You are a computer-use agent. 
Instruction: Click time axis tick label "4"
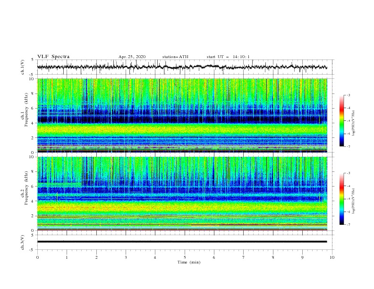[155, 257]
